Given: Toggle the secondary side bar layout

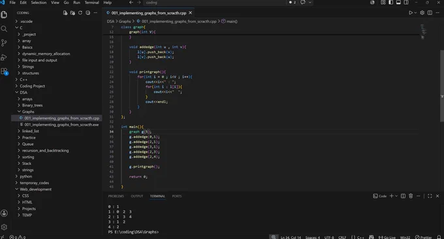Looking at the screenshot, I should coord(406,2).
